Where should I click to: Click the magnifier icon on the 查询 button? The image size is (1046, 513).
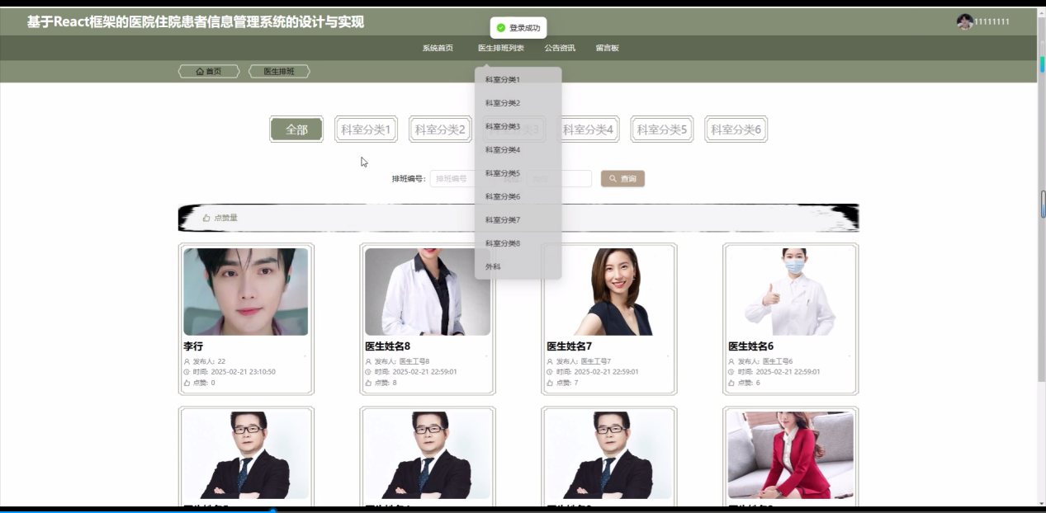pyautogui.click(x=613, y=178)
